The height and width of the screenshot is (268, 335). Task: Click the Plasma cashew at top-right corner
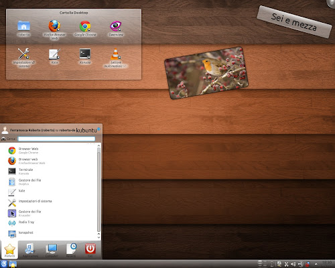point(331,3)
